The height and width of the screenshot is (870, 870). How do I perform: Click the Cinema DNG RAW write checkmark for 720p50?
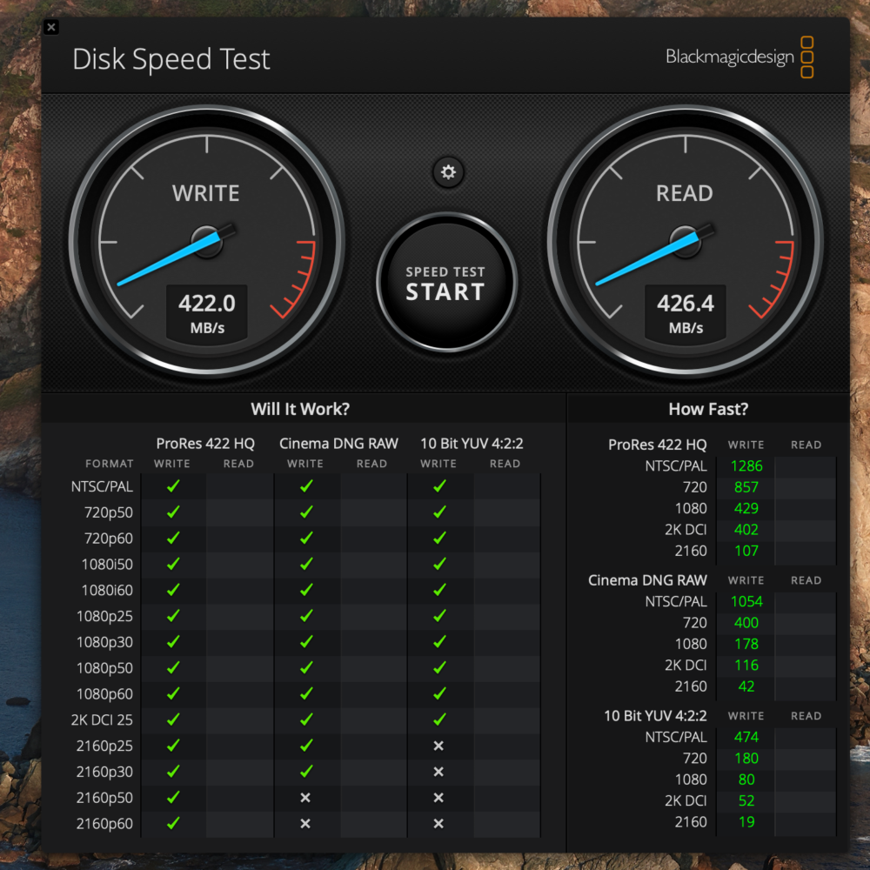pyautogui.click(x=306, y=512)
